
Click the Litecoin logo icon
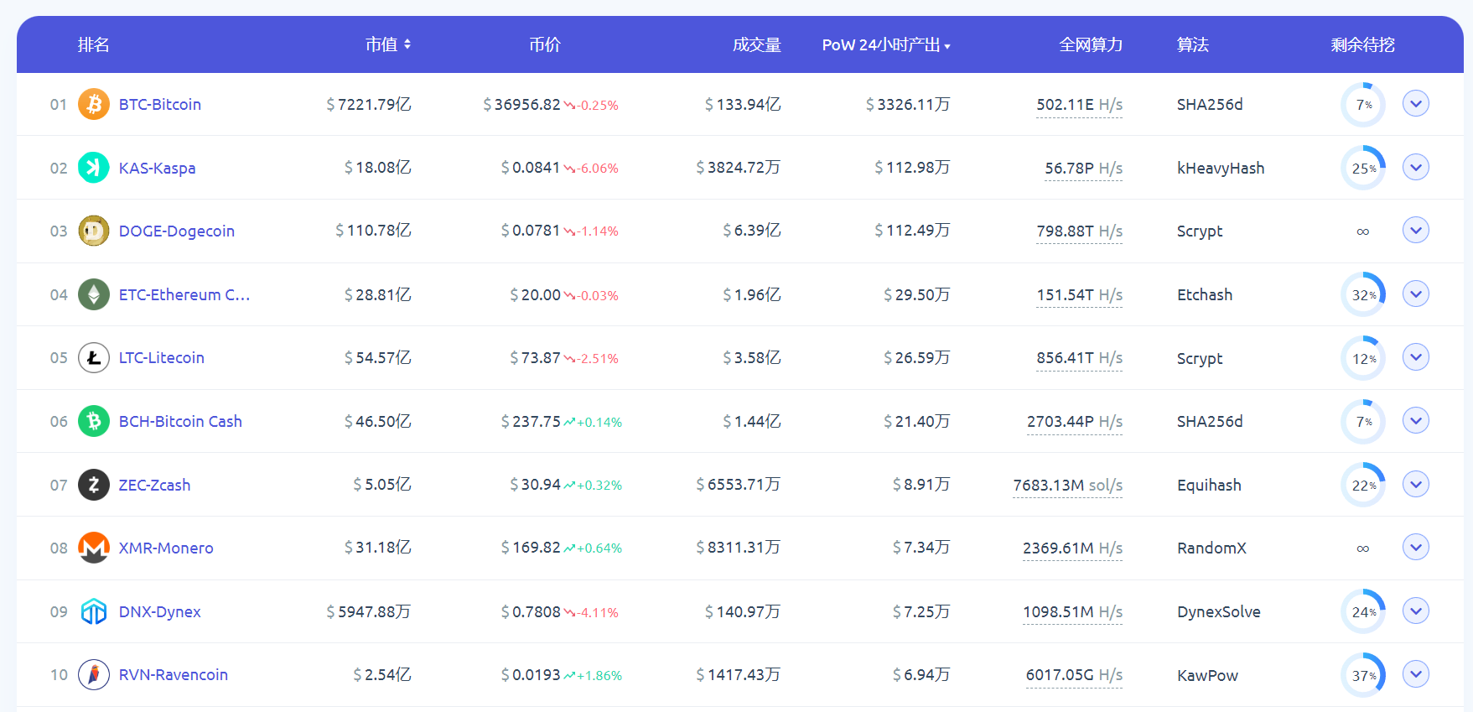pyautogui.click(x=94, y=358)
